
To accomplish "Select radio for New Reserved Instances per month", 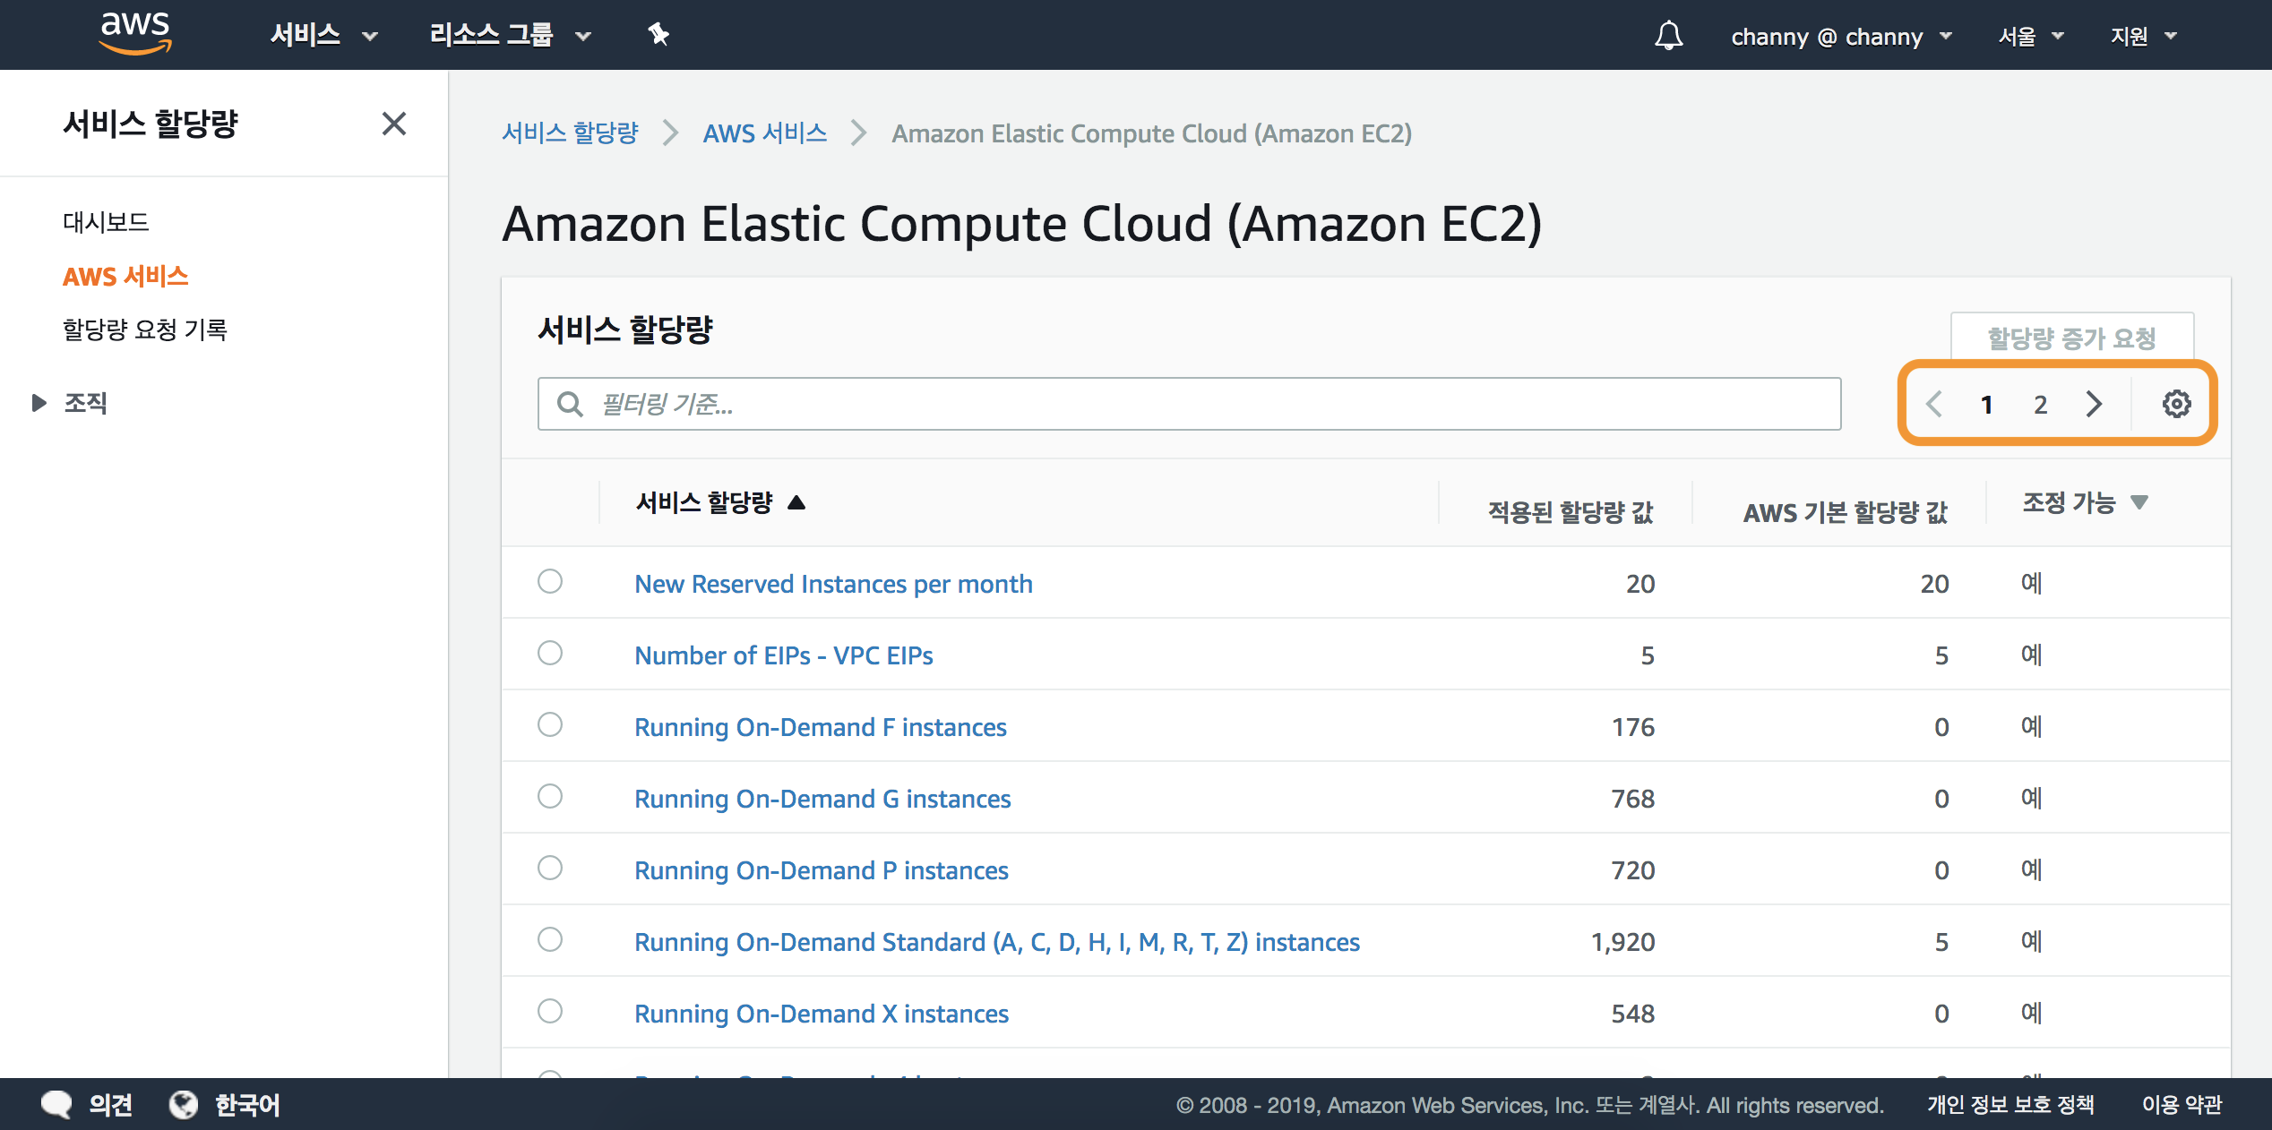I will tap(550, 581).
